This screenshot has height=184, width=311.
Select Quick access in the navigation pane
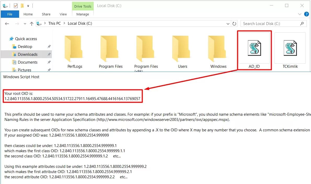(26, 39)
